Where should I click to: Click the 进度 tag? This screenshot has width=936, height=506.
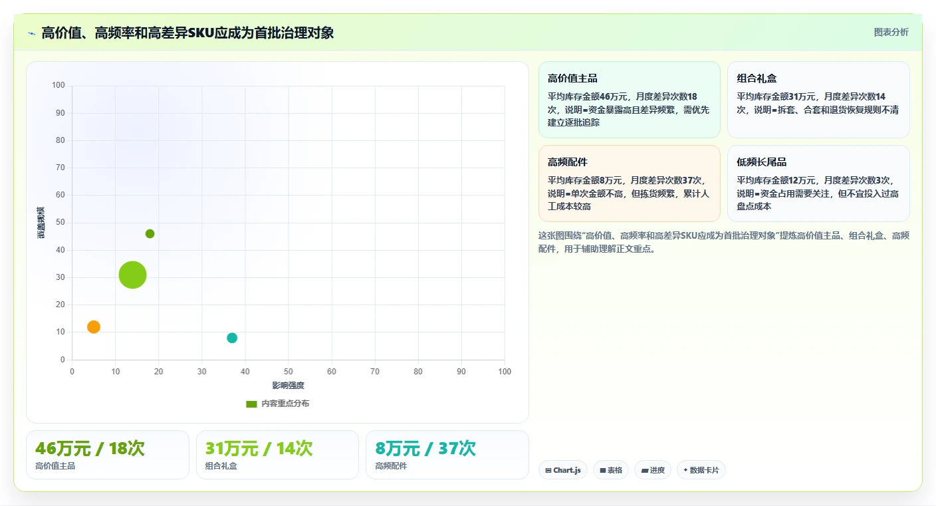coord(653,470)
